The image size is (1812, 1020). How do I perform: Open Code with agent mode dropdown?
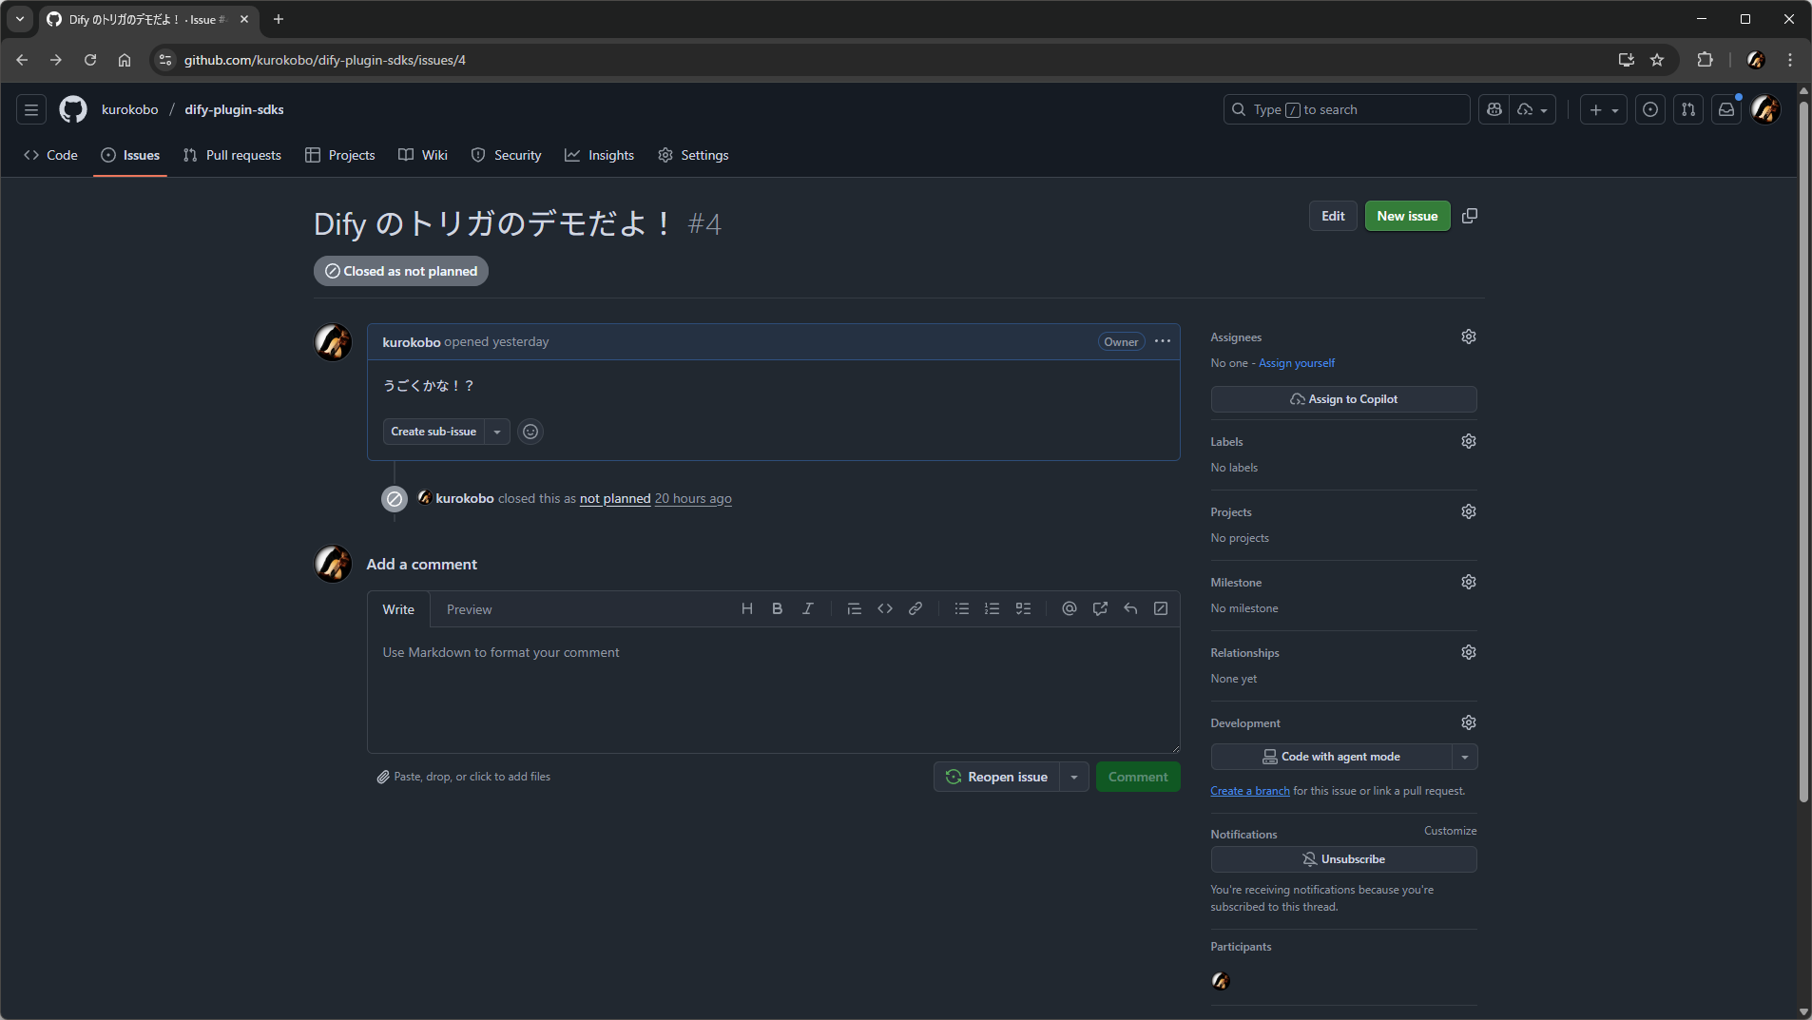click(1464, 757)
